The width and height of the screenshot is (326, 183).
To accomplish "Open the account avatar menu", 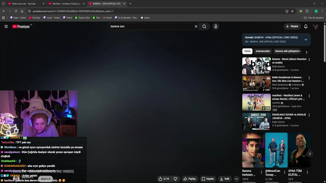I will [x=316, y=26].
